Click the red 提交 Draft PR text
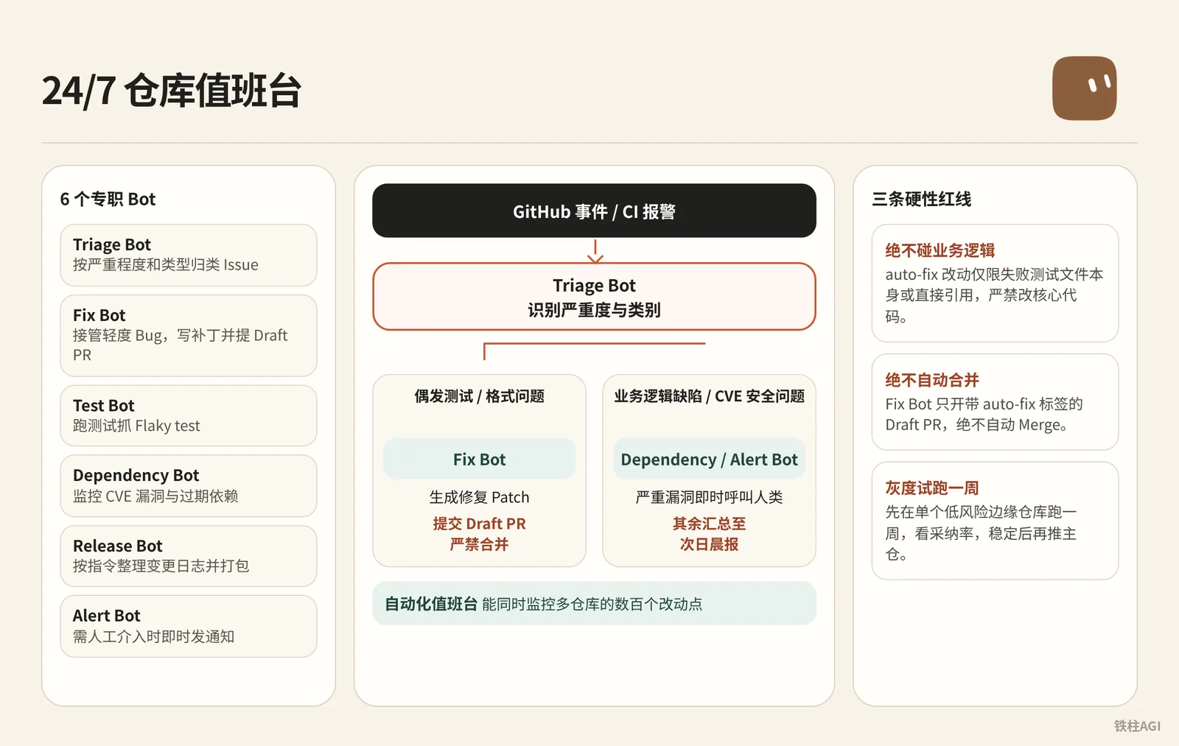 point(479,524)
